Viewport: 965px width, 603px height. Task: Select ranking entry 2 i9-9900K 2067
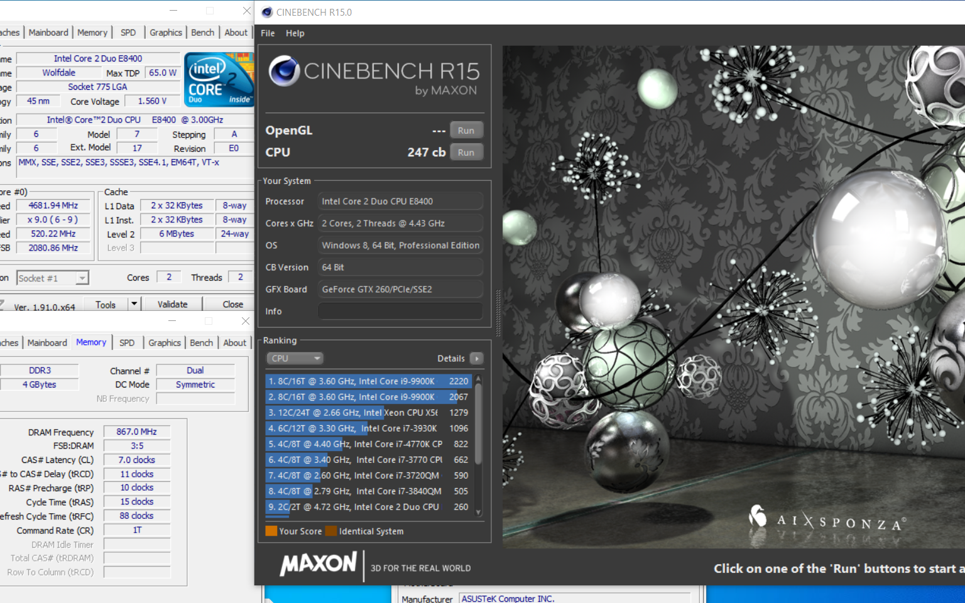[x=369, y=397]
